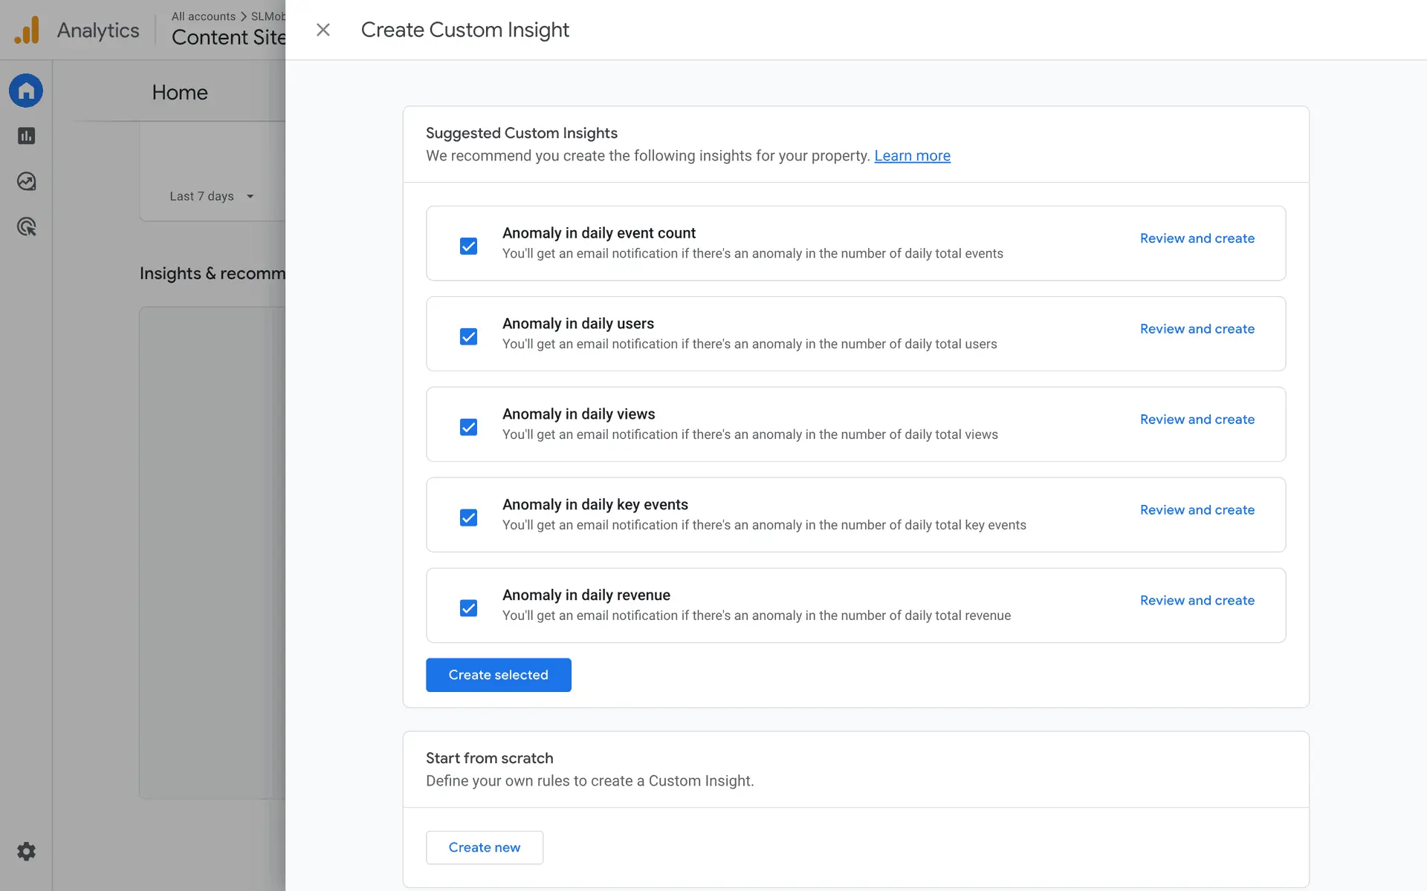Review and create daily users insight
The image size is (1427, 891).
1197,329
